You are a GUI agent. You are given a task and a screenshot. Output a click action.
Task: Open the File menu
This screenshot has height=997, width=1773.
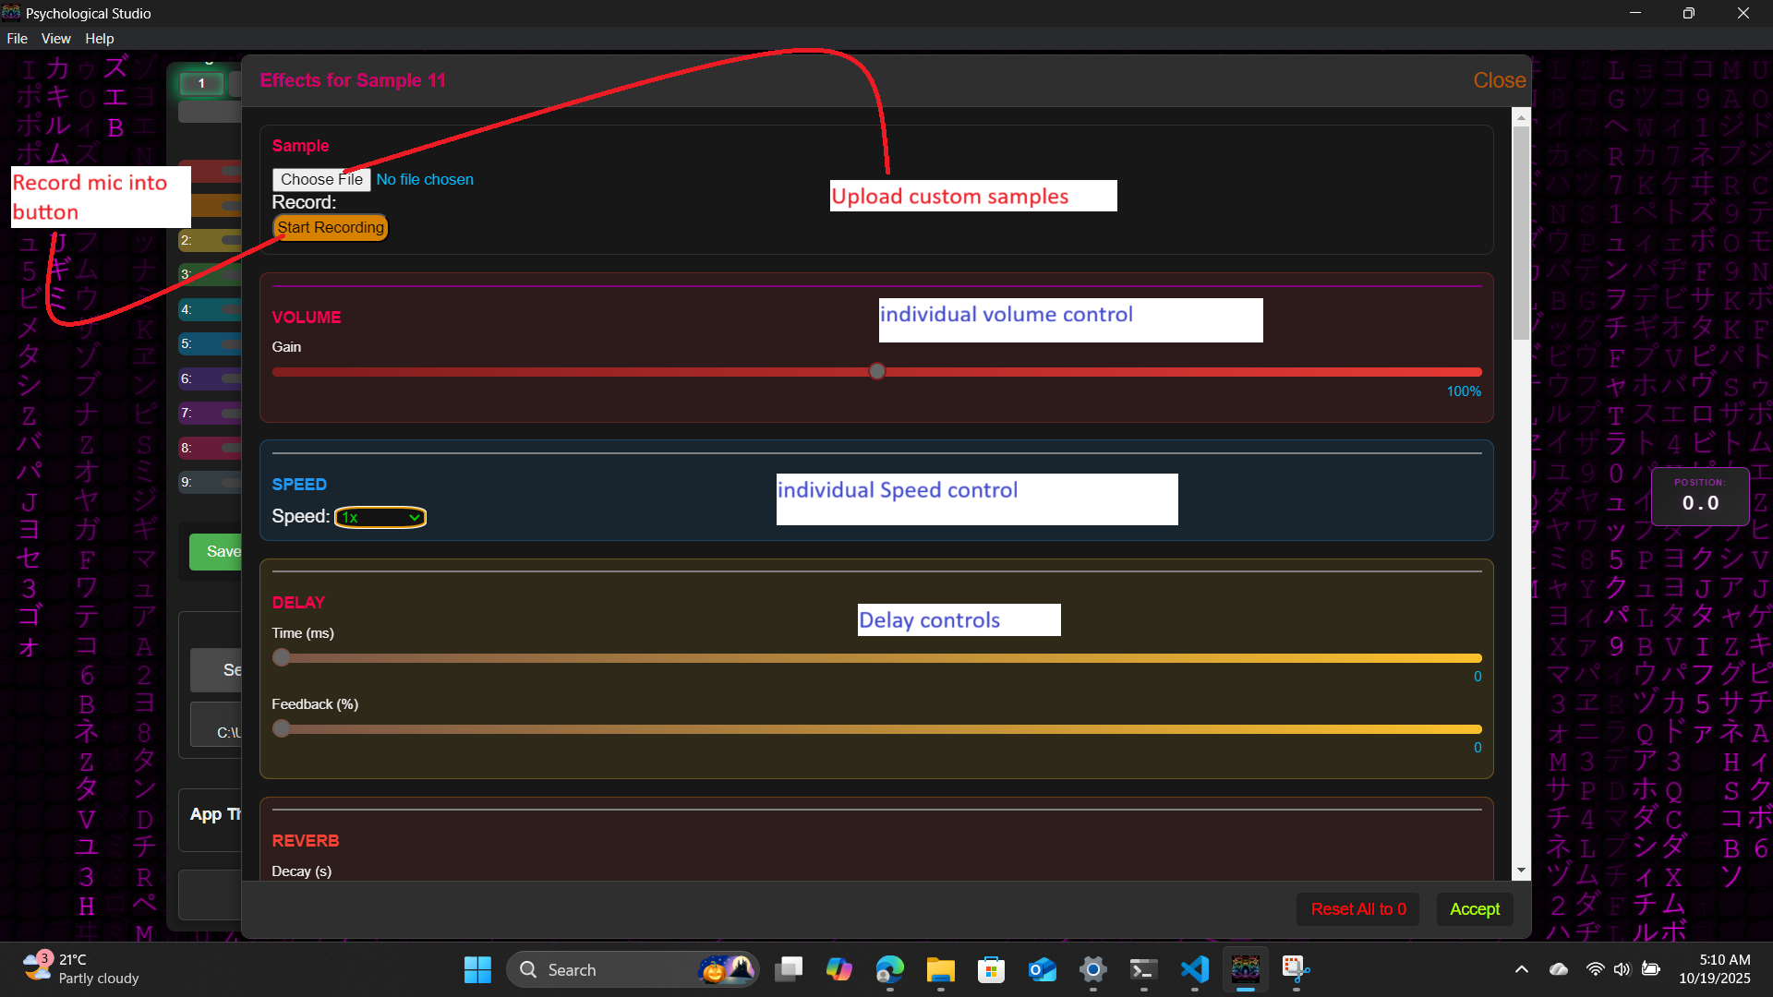tap(17, 39)
